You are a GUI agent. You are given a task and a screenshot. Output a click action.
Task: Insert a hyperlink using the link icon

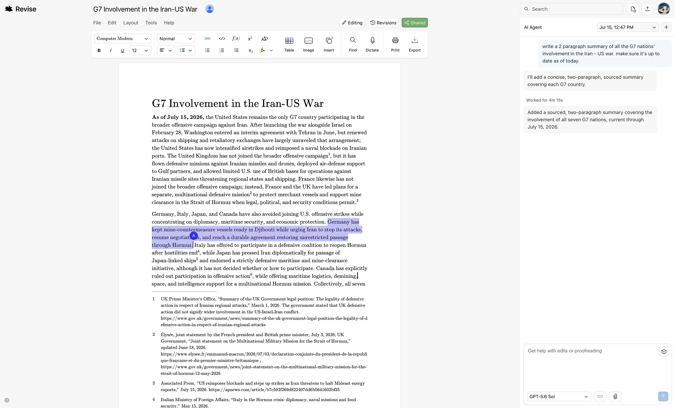(207, 39)
